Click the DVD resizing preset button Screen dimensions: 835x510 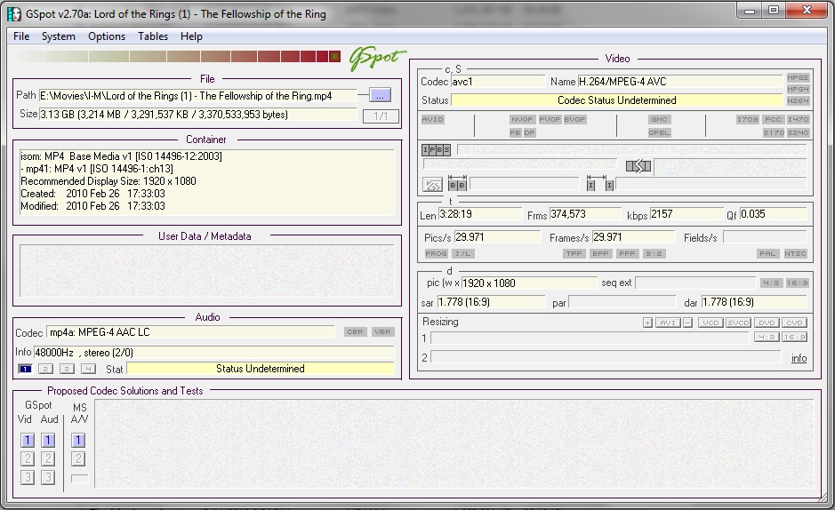pyautogui.click(x=767, y=323)
